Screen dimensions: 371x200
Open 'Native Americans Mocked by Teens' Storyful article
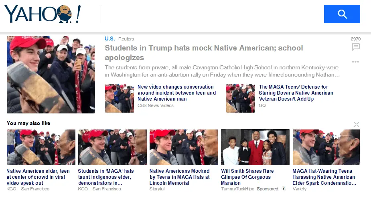click(x=180, y=177)
